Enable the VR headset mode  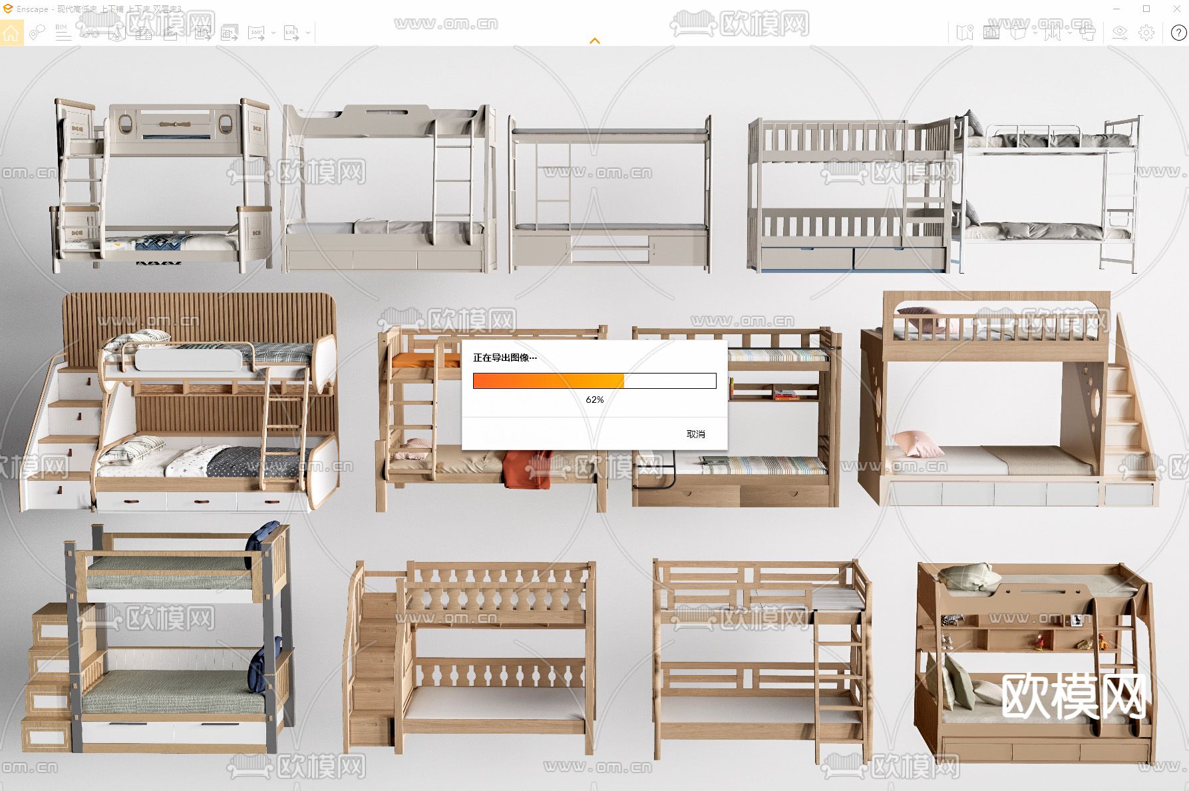1087,33
